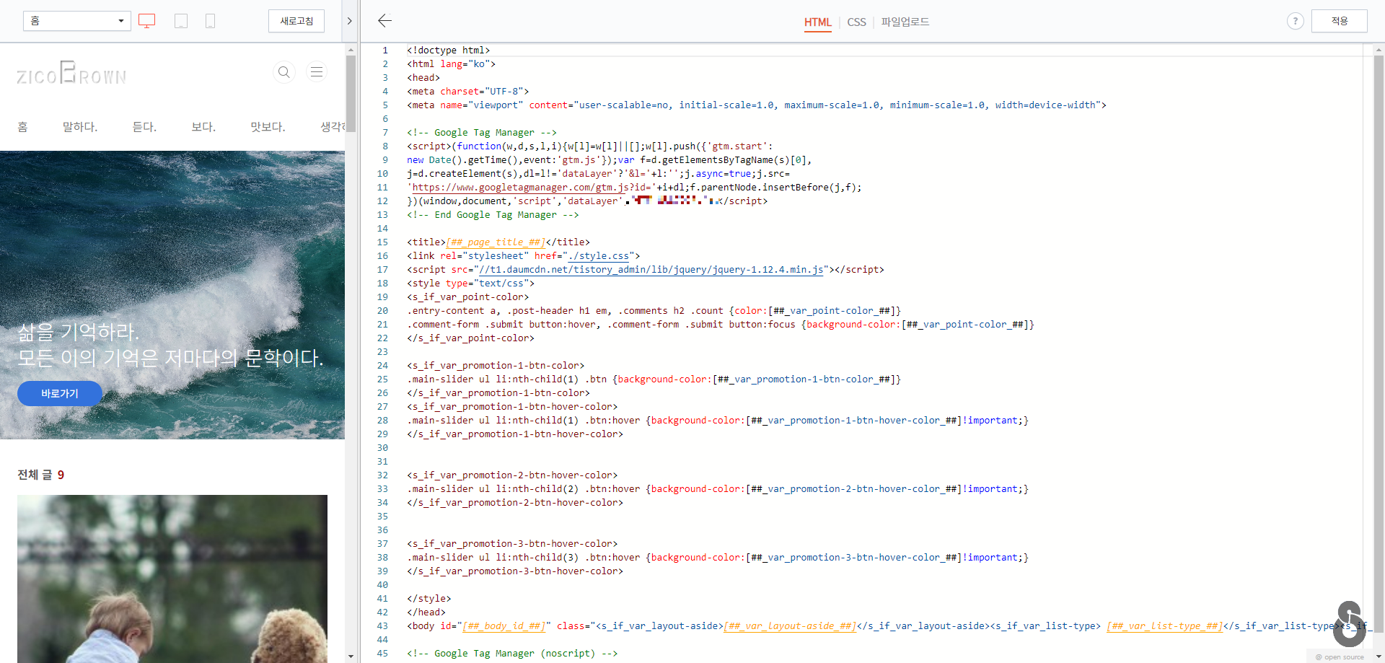1385x663 pixels.
Task: Click the <!doctype html> line
Action: pyautogui.click(x=448, y=51)
